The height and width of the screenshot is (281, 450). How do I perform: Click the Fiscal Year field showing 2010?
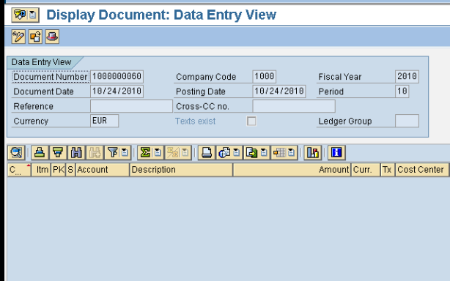pyautogui.click(x=407, y=77)
